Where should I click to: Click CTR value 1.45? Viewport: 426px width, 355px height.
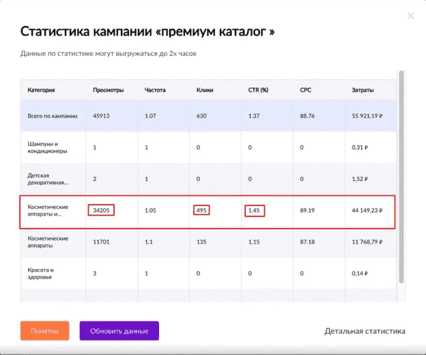pos(254,210)
